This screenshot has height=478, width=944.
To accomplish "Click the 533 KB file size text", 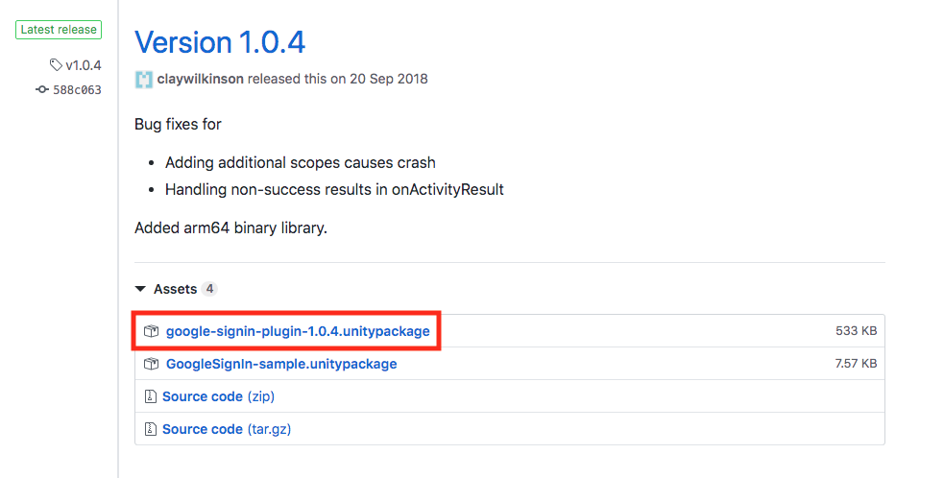I will pos(856,330).
